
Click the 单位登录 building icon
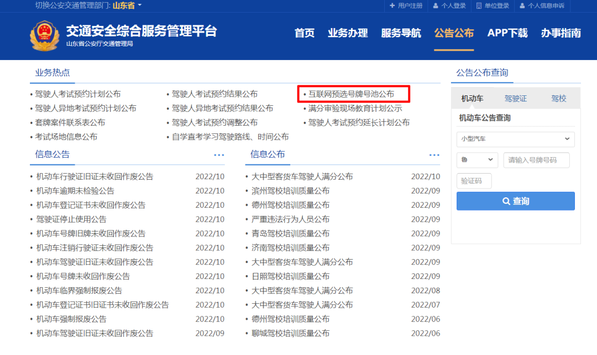(479, 6)
